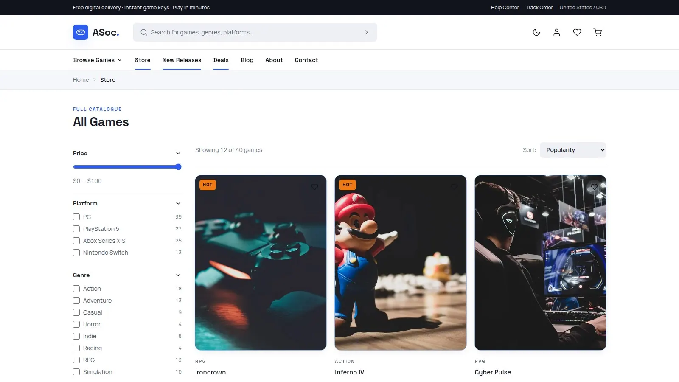Tick the RPG genre checkbox
The height and width of the screenshot is (382, 679).
click(76, 360)
